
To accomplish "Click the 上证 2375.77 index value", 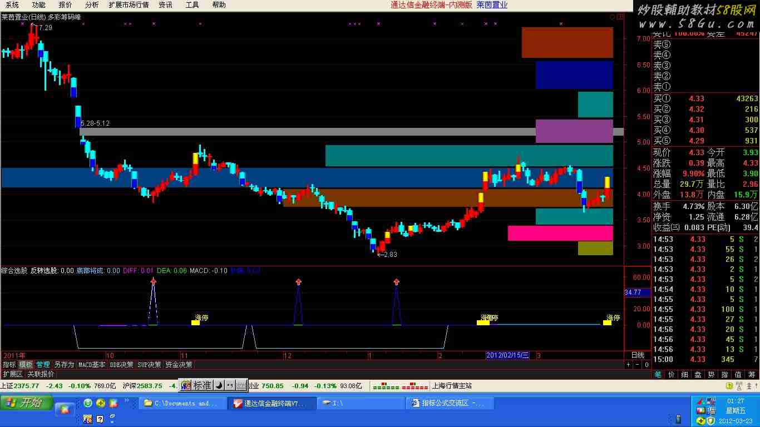I will pyautogui.click(x=26, y=385).
